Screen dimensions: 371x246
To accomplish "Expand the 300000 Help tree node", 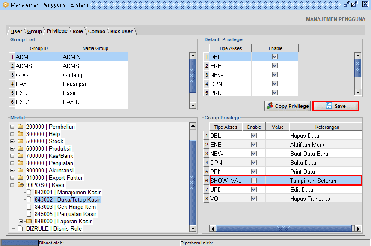I will coord(12,134).
